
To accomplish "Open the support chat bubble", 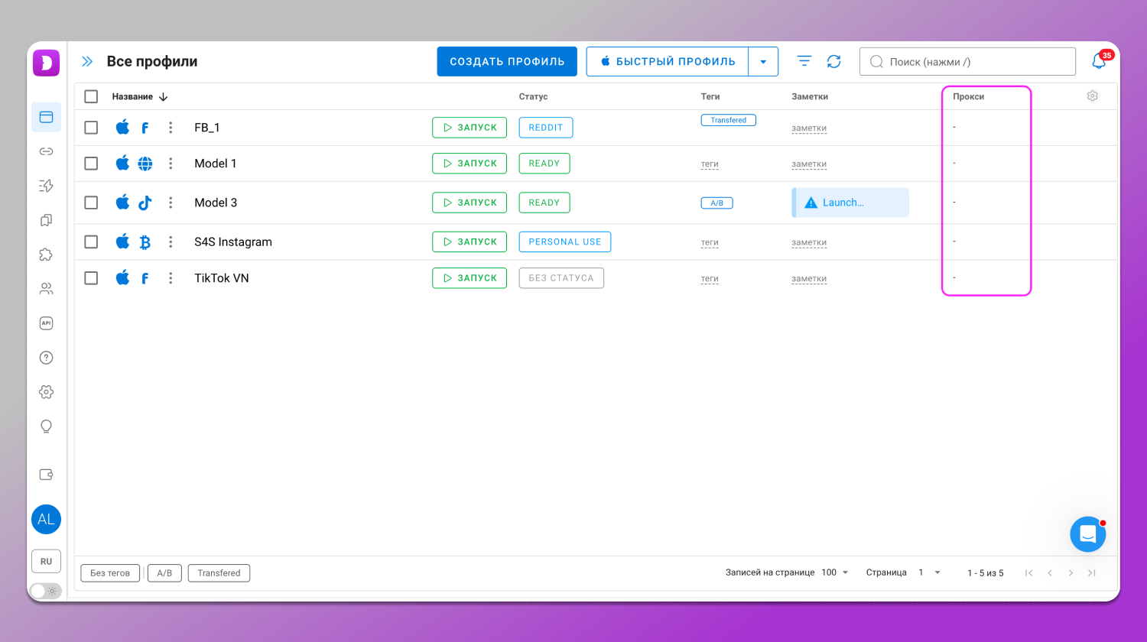I will click(1087, 534).
